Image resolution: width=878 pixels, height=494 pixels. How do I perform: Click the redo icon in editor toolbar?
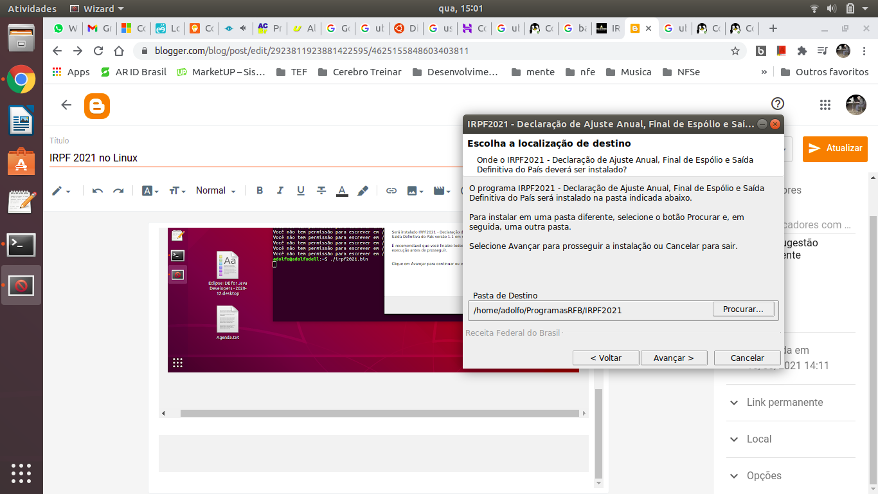118,190
